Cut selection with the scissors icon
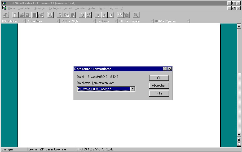Image resolution: width=242 pixels, height=152 pixels. (x=60, y=15)
